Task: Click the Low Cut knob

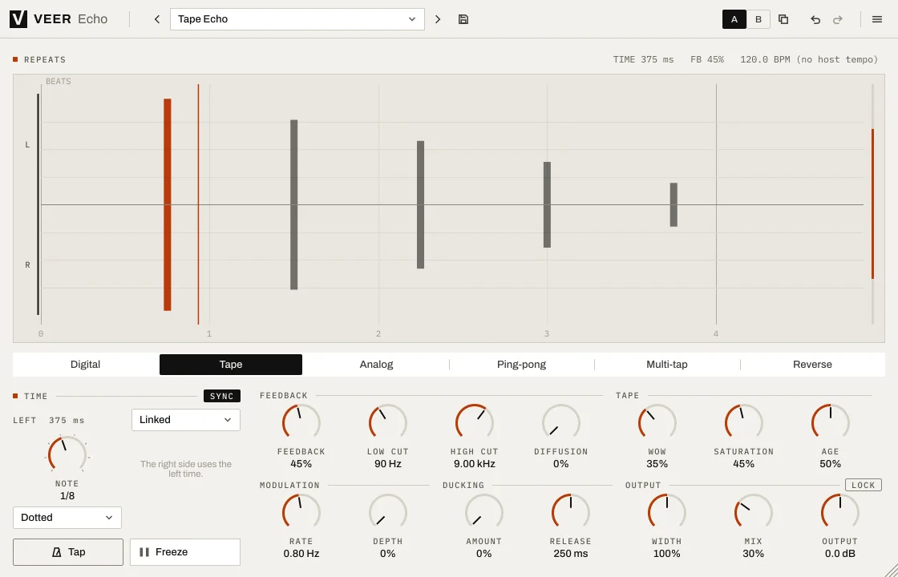Action: tap(388, 423)
